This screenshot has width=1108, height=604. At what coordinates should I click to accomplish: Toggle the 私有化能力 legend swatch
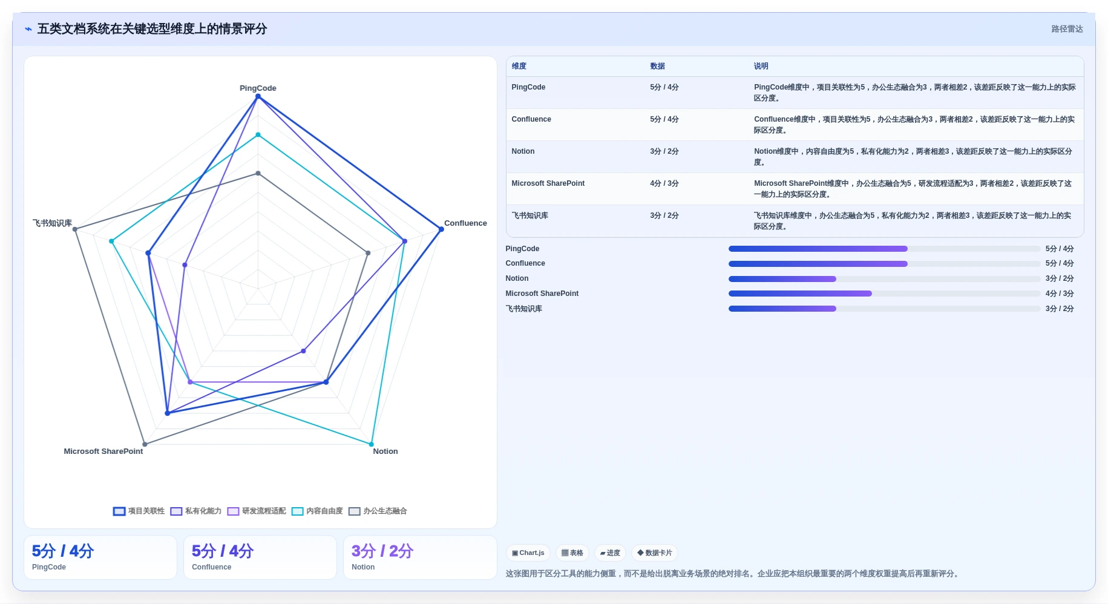click(176, 511)
